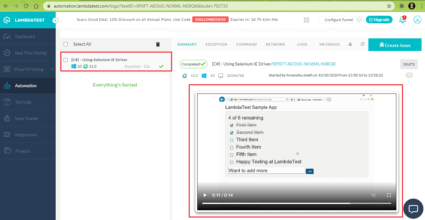Click the DELETE button

pyautogui.click(x=409, y=64)
